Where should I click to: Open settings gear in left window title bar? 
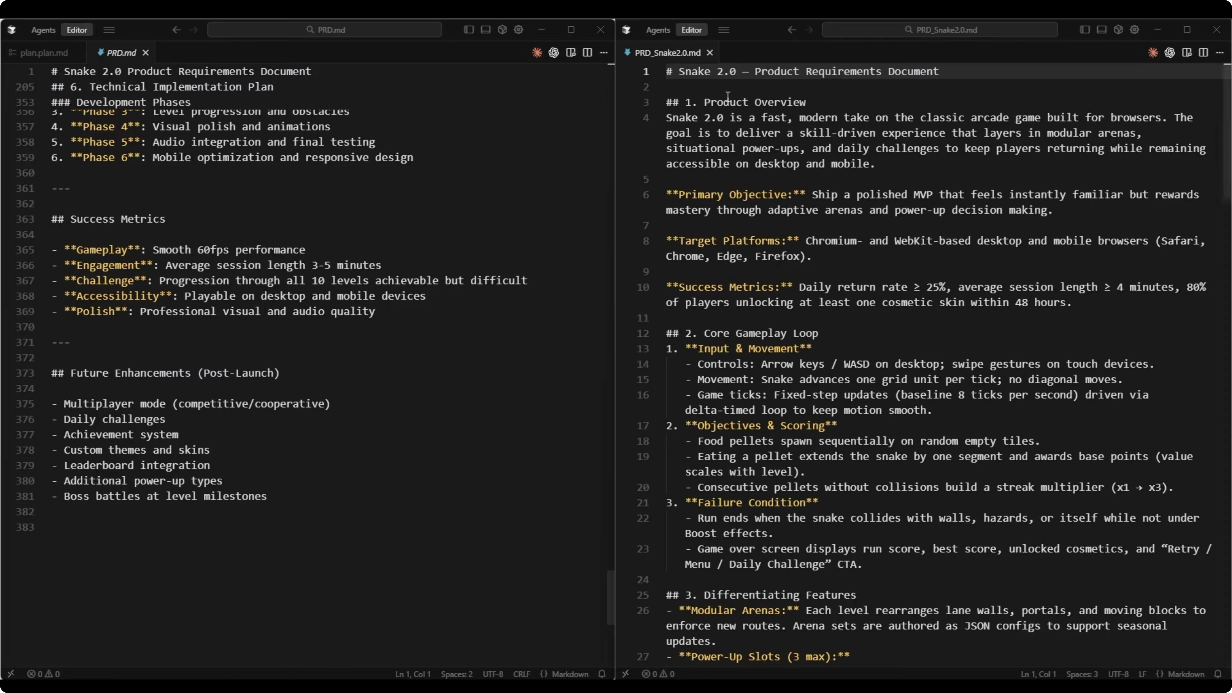click(519, 30)
